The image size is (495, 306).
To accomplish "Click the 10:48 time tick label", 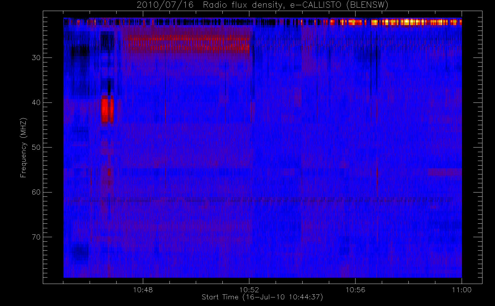I will click(143, 289).
